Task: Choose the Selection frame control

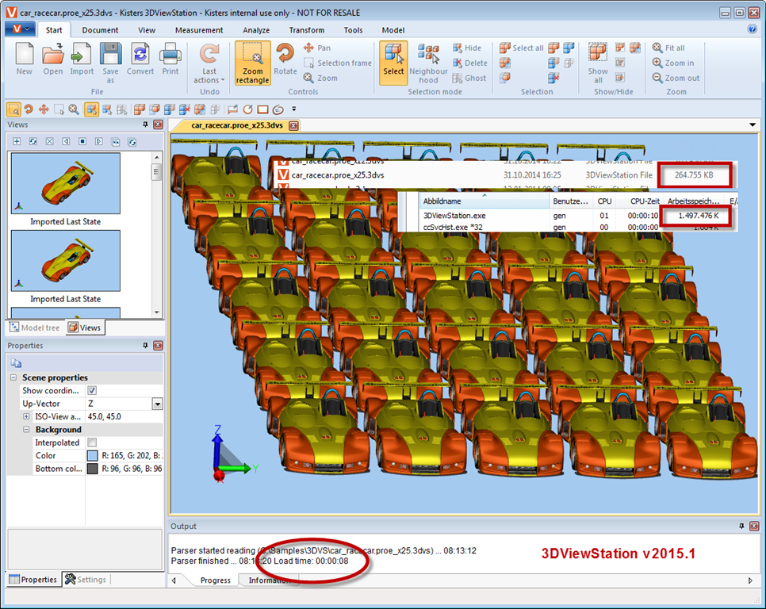Action: [338, 63]
